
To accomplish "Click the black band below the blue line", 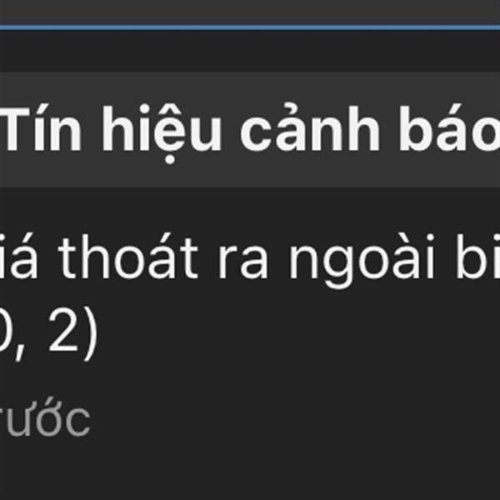I will (x=250, y=51).
